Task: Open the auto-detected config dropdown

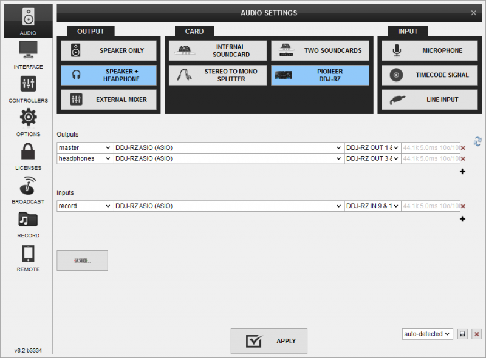Action: 428,334
